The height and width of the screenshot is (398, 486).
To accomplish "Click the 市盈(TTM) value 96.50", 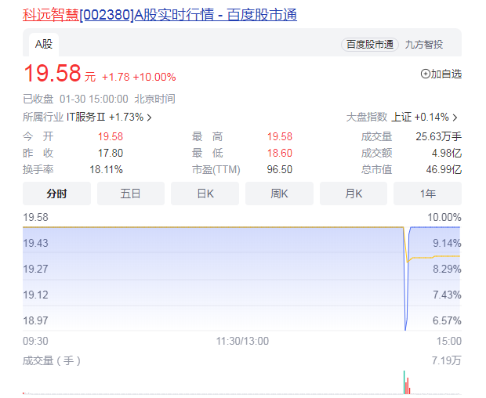I will click(x=280, y=169).
